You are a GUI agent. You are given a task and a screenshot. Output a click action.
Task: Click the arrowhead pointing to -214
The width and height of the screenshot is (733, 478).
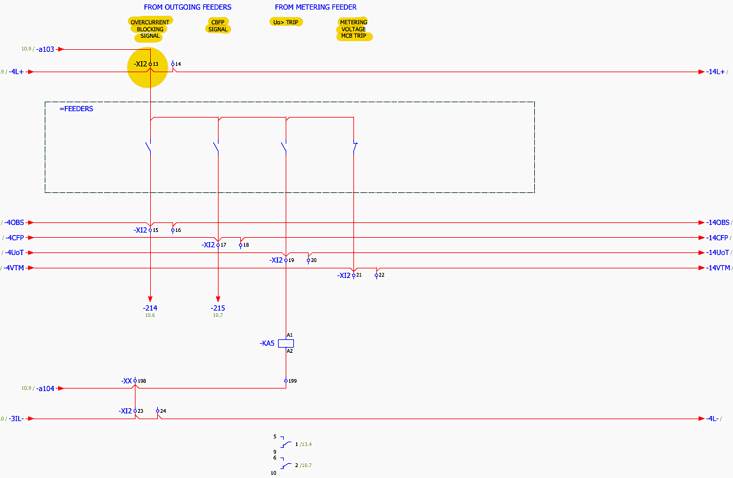click(x=150, y=299)
